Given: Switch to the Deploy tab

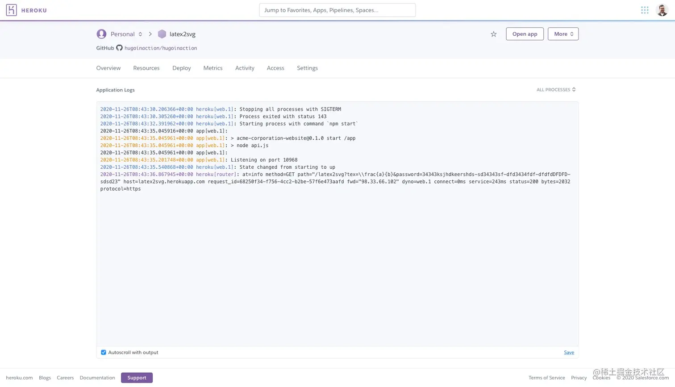Looking at the screenshot, I should (182, 68).
